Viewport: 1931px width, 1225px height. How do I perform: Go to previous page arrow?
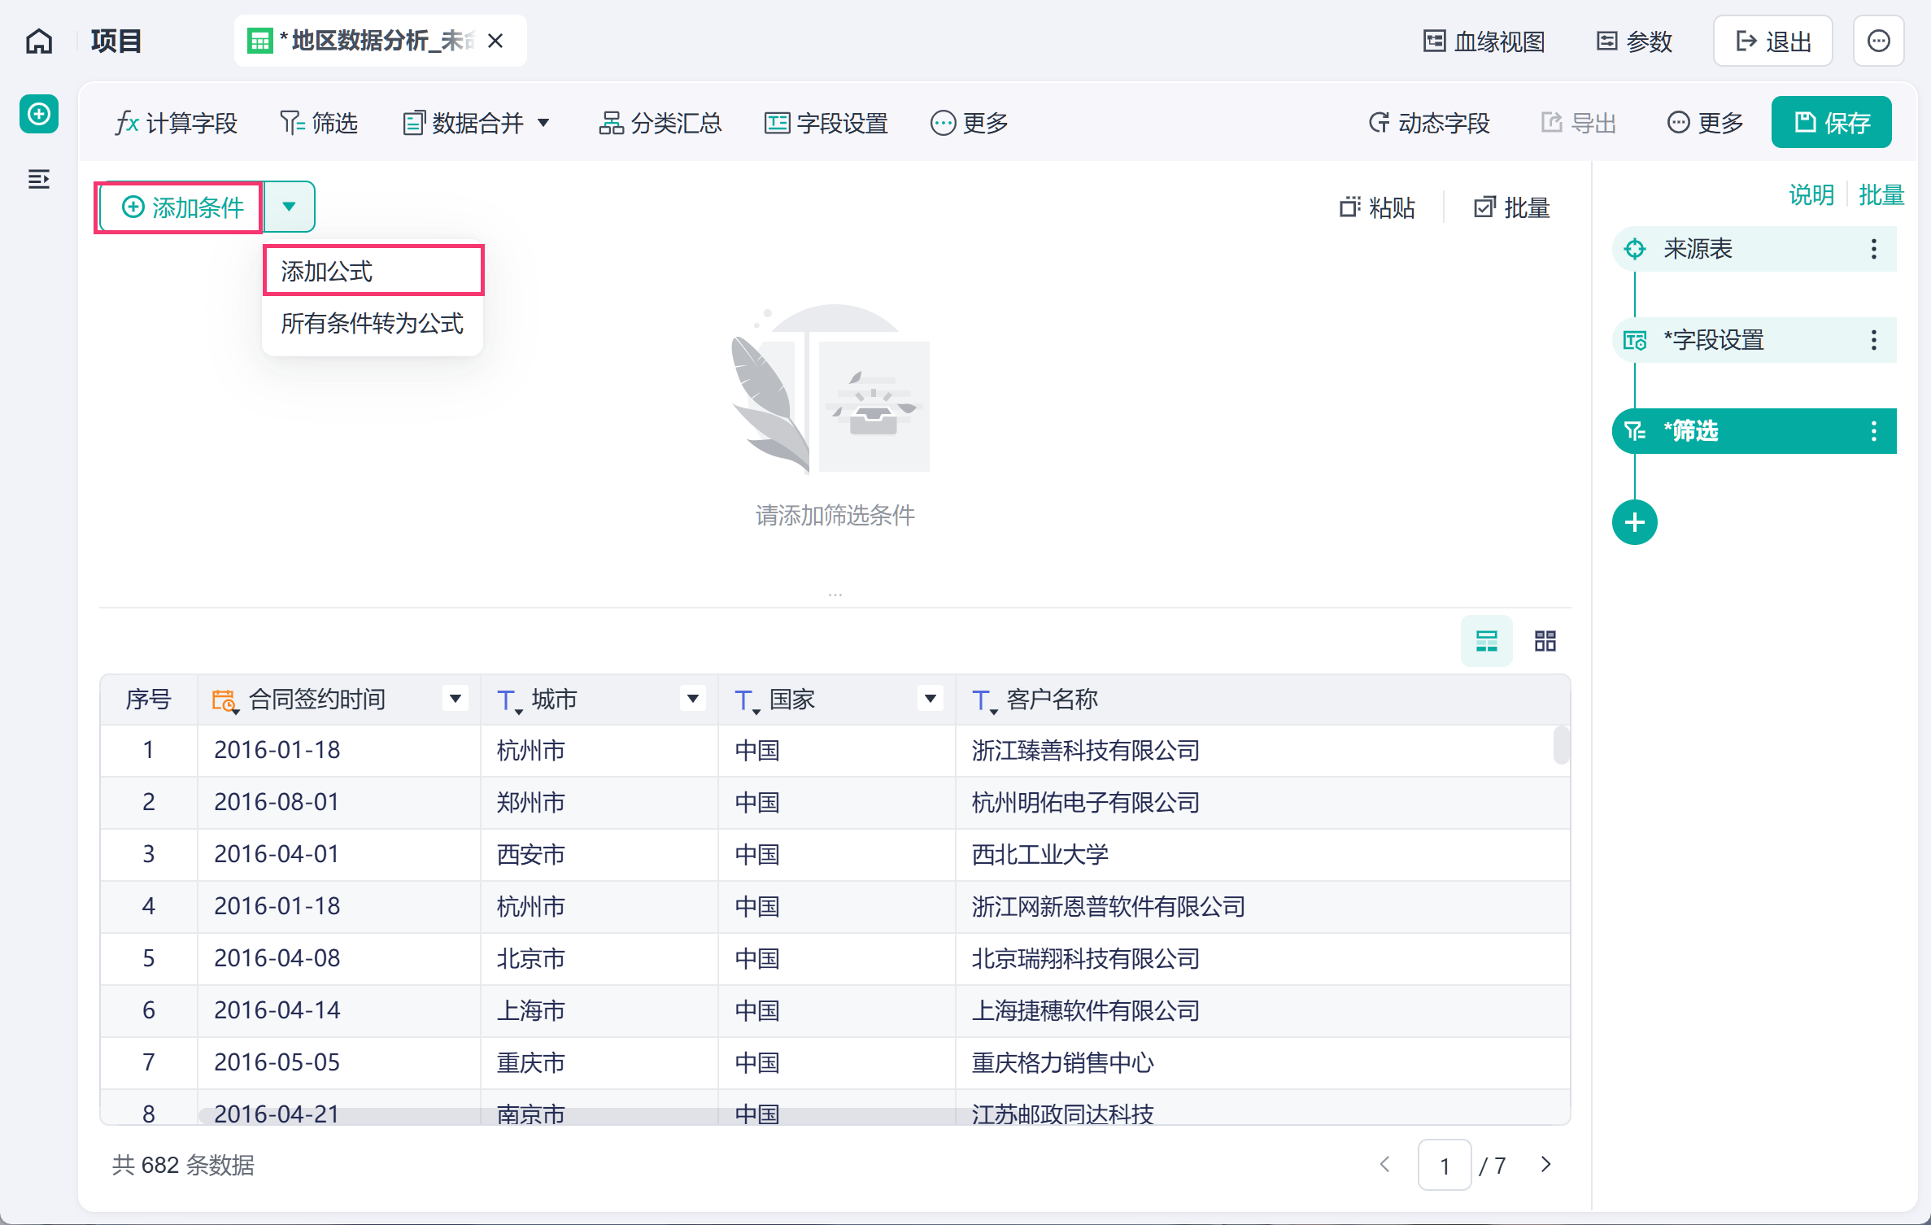[1385, 1165]
